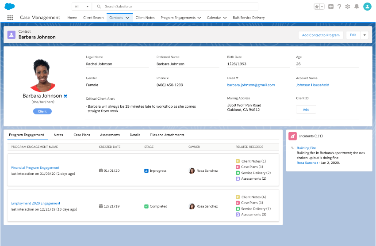Switch to the Details tab
This screenshot has width=376, height=246.
pos(135,135)
